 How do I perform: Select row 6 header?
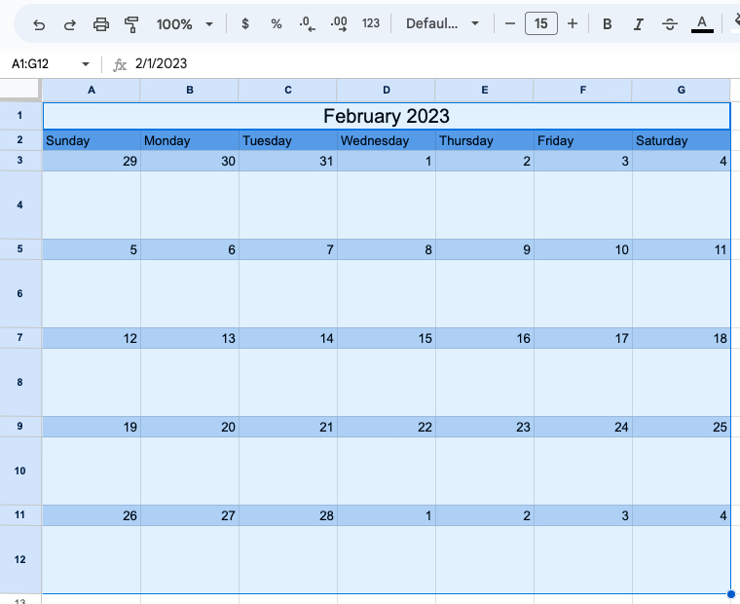pos(19,293)
